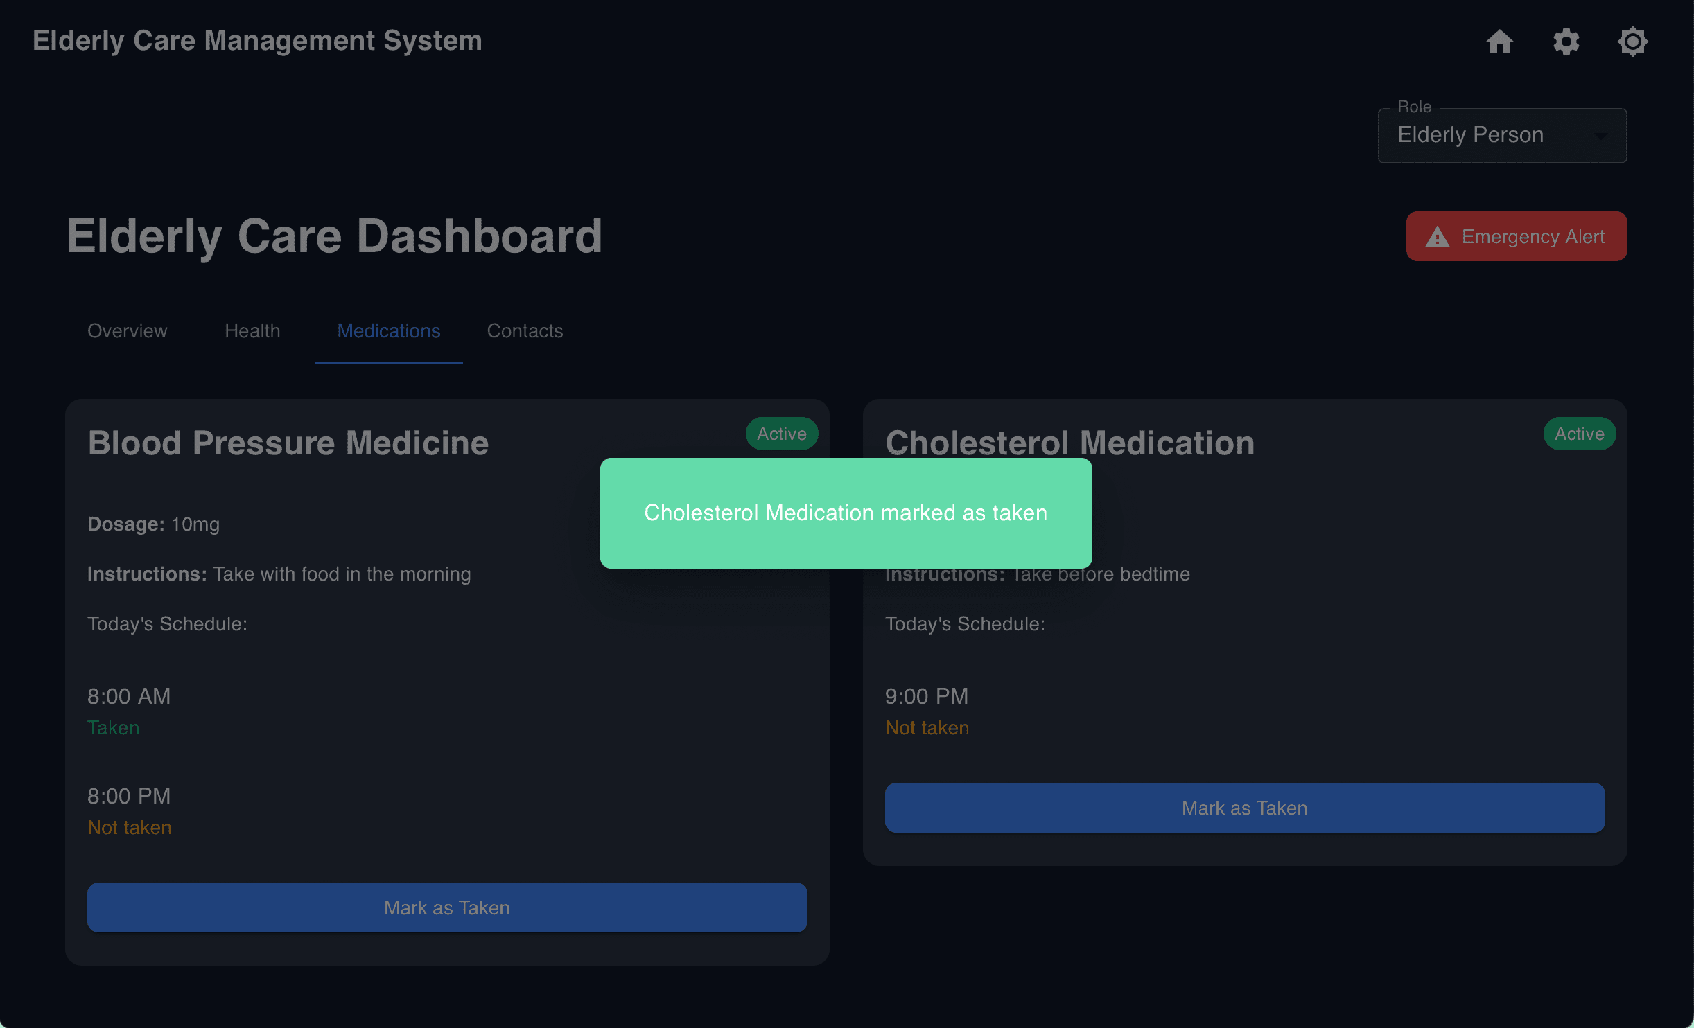Click Today's Schedule in Cholesterol card
The height and width of the screenshot is (1028, 1694).
966,624
